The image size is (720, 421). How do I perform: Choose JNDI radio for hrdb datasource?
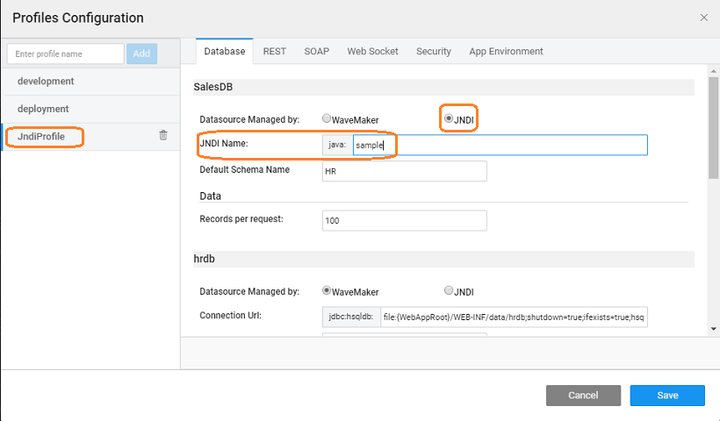click(x=448, y=291)
